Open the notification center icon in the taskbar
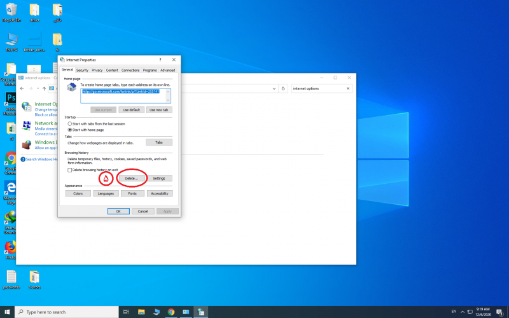The height and width of the screenshot is (318, 509). (499, 312)
